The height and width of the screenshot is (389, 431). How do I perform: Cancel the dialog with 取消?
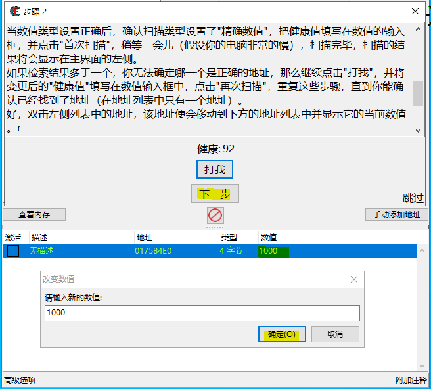[x=335, y=334]
